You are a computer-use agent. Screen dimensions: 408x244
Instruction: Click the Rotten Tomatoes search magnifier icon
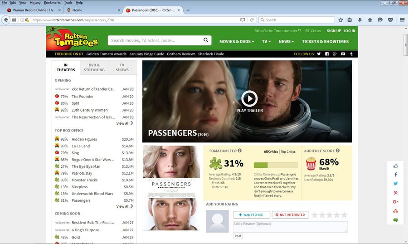206,40
